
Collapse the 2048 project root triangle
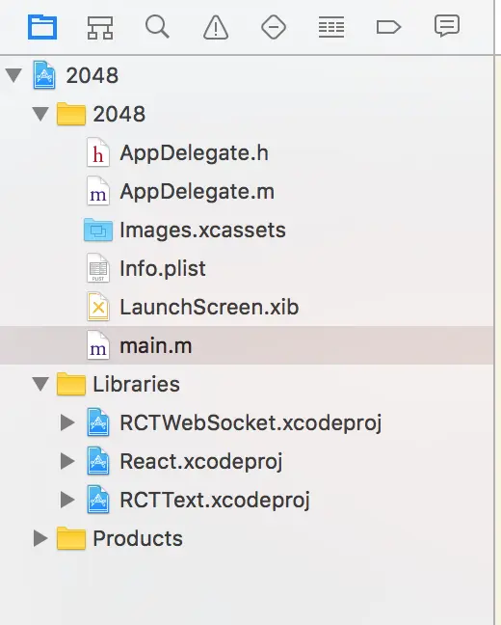13,75
